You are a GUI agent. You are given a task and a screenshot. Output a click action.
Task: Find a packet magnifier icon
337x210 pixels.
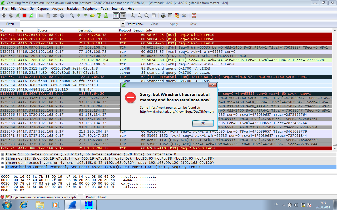click(x=72, y=15)
